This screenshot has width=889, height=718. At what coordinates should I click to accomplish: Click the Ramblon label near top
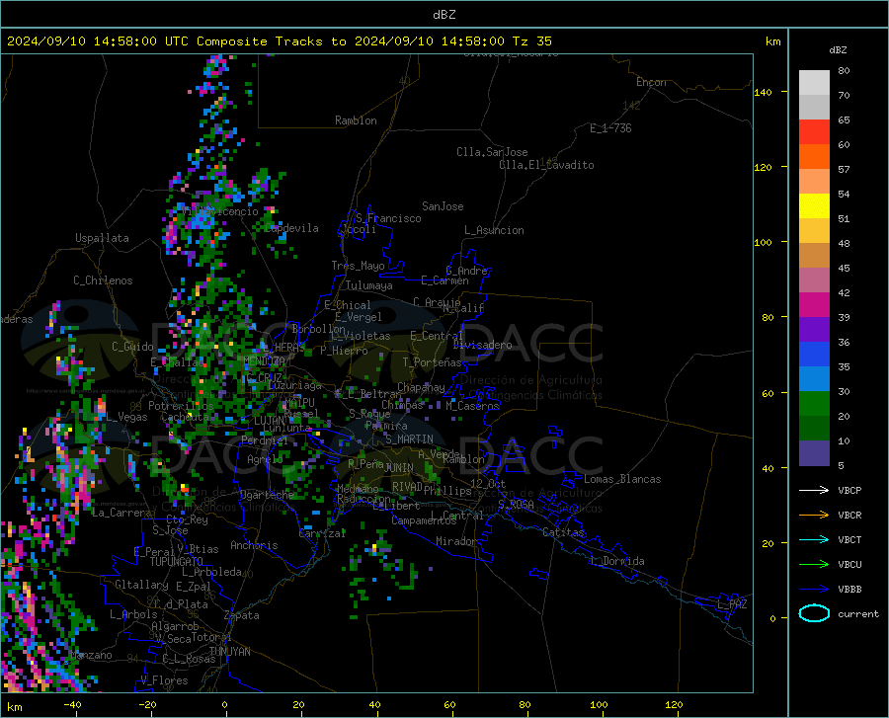click(x=356, y=120)
